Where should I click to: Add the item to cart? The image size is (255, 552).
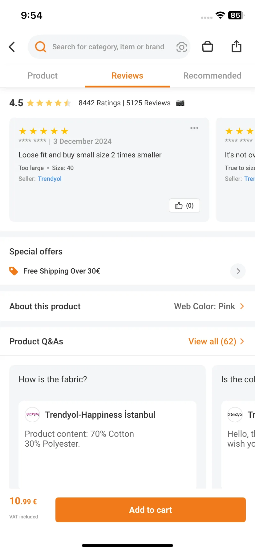point(151,510)
